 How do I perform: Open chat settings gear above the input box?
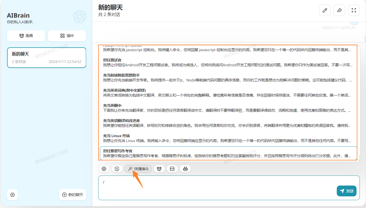tap(104, 169)
